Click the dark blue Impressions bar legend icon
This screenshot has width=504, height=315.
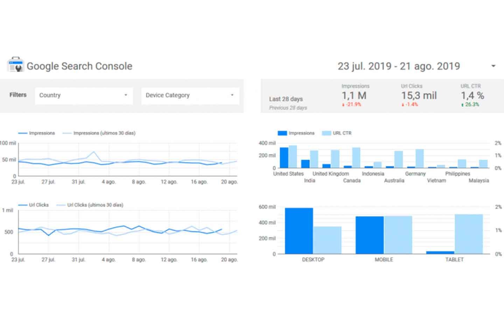pyautogui.click(x=282, y=133)
